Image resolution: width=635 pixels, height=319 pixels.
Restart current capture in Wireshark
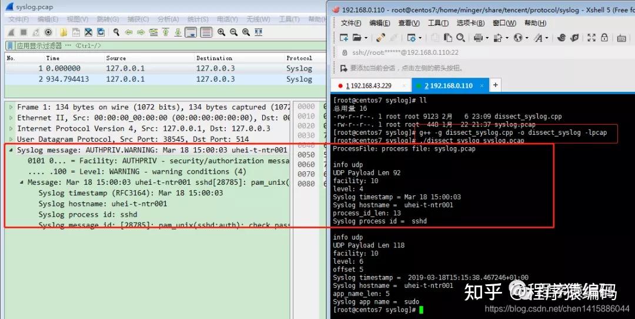tap(36, 32)
